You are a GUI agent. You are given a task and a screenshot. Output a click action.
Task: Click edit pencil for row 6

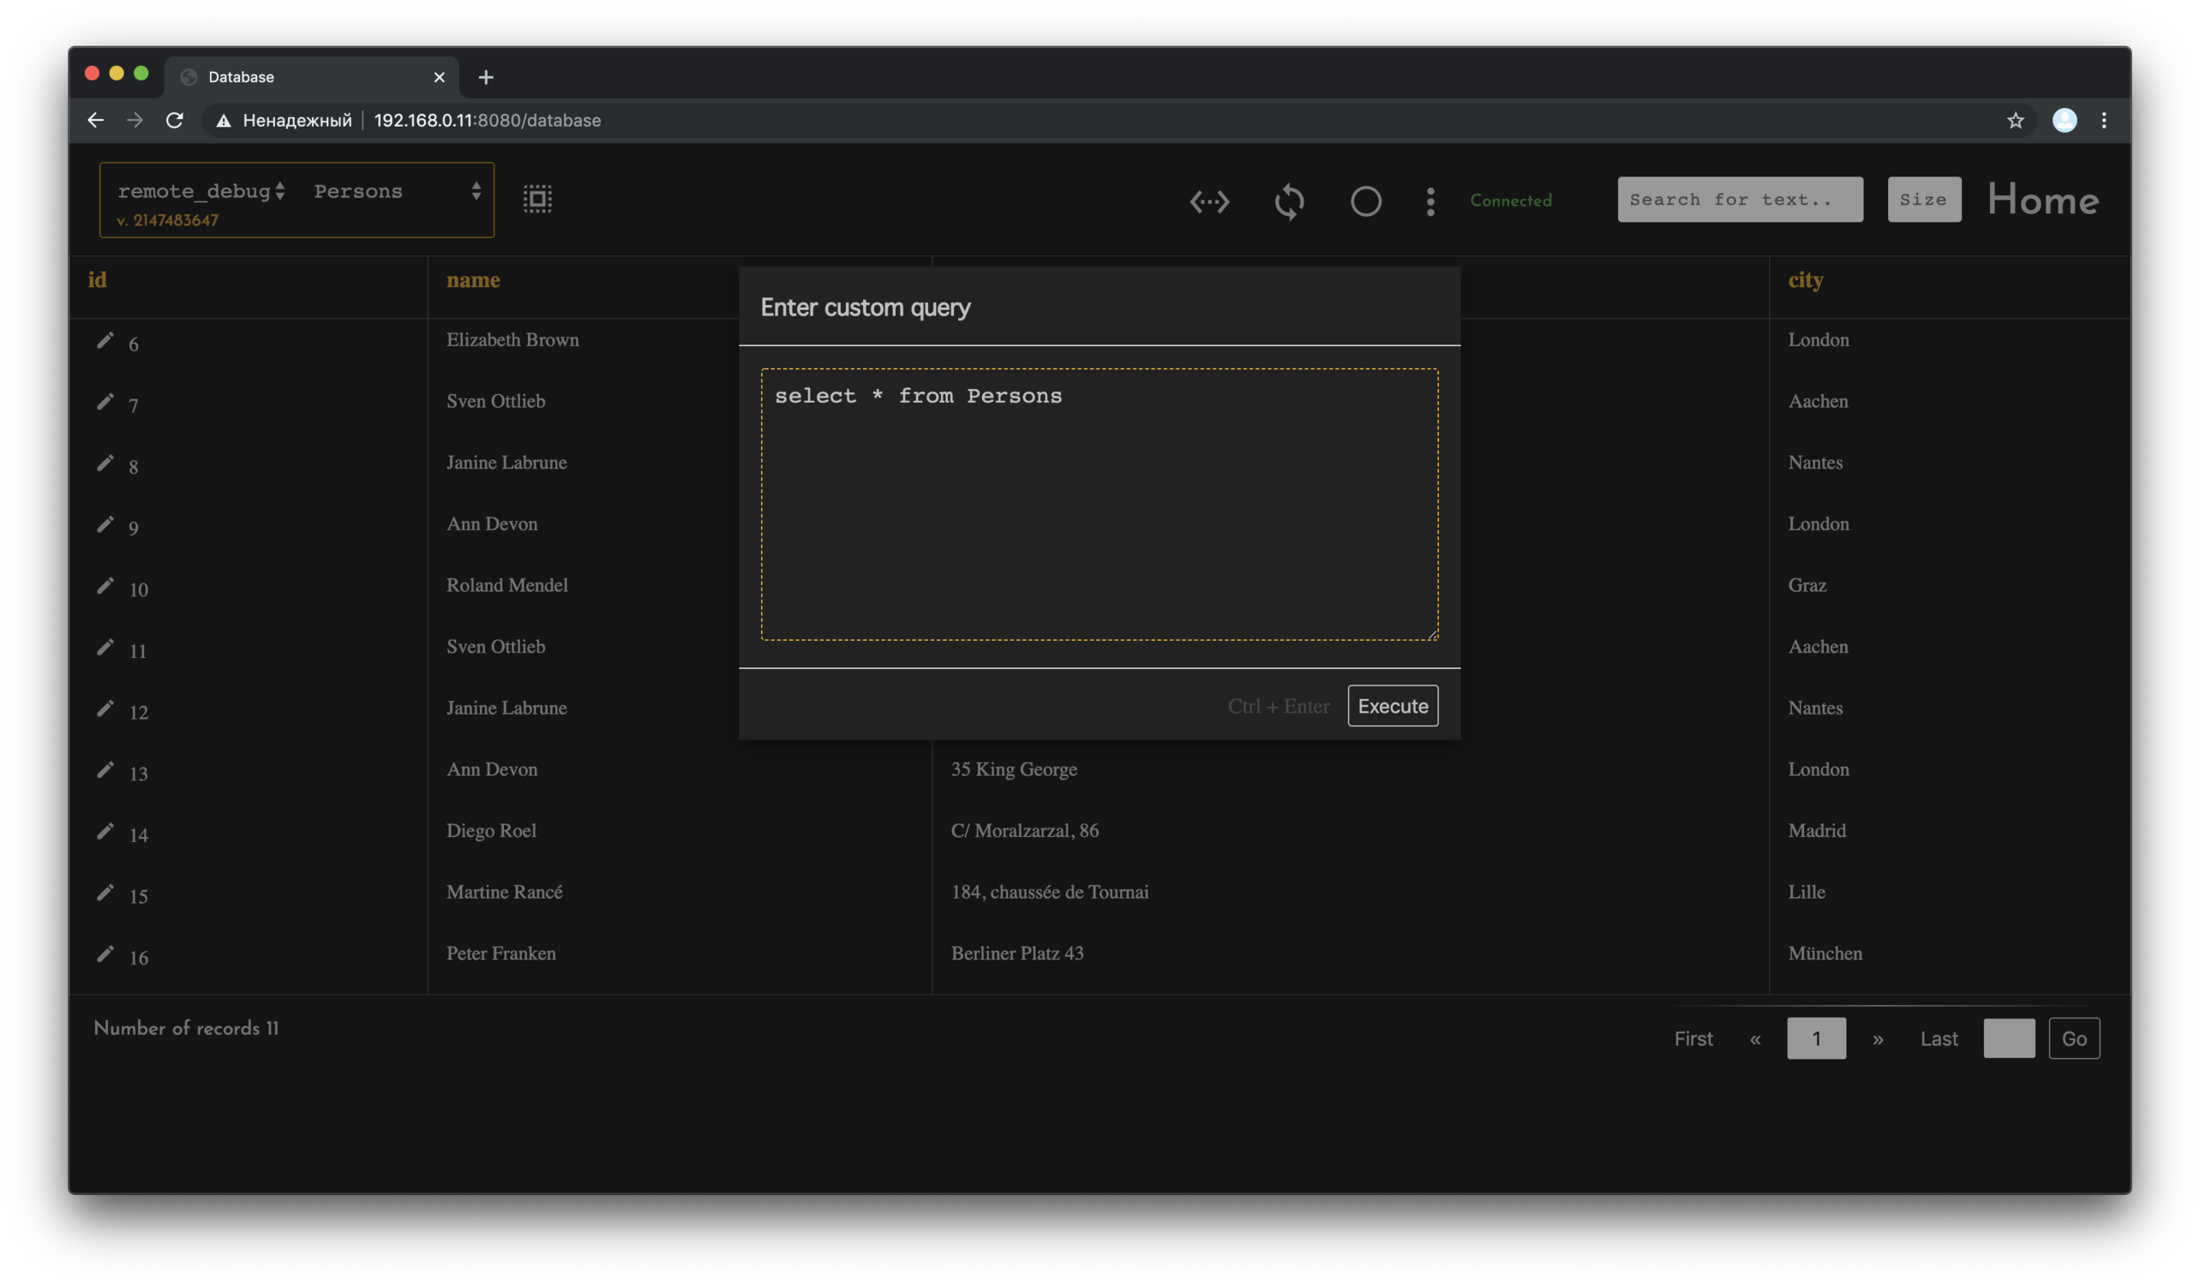click(x=105, y=340)
